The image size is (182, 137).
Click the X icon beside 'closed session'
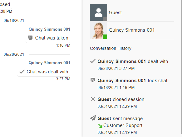click(x=93, y=99)
